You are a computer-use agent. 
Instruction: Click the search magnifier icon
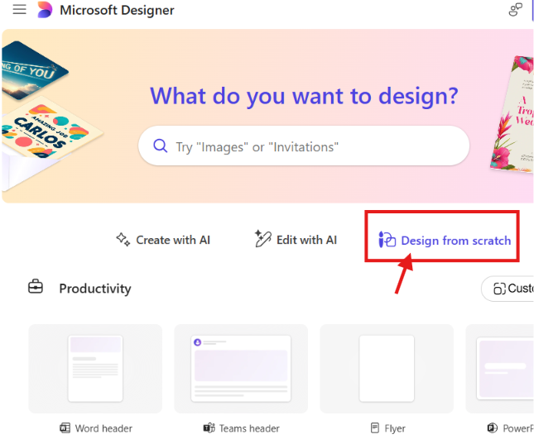tap(160, 146)
